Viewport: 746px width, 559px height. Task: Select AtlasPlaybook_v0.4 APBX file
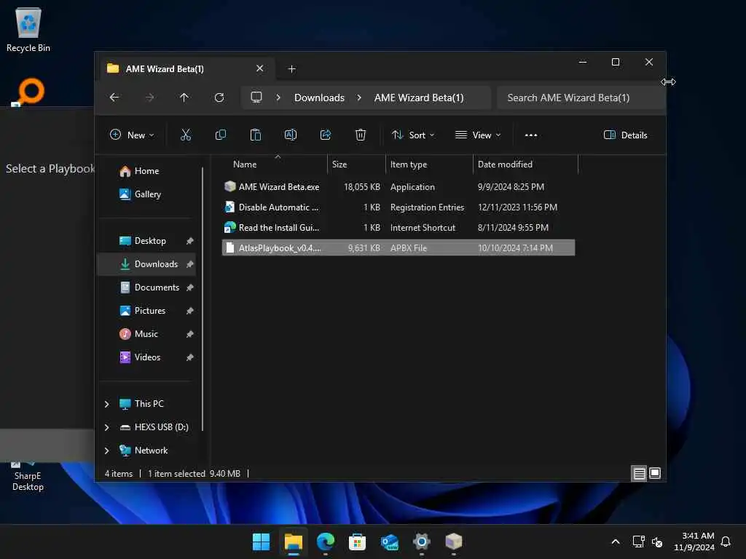pos(398,247)
